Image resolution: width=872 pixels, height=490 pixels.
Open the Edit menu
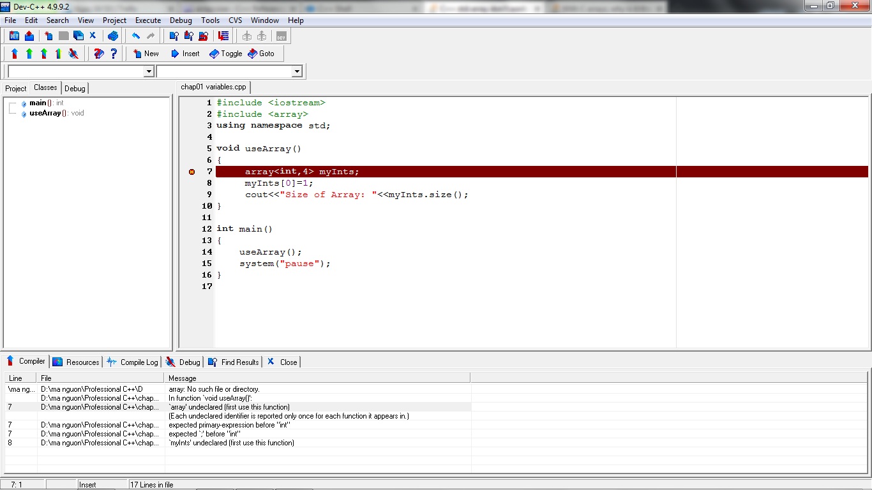tap(31, 20)
